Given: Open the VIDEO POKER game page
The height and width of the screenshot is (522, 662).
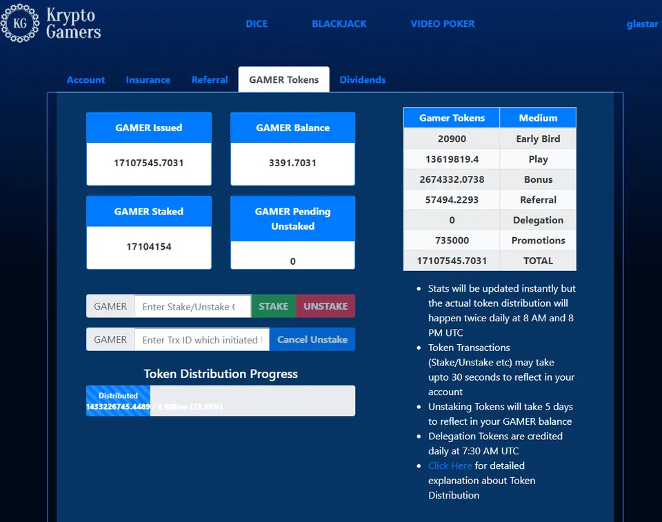Looking at the screenshot, I should (443, 24).
